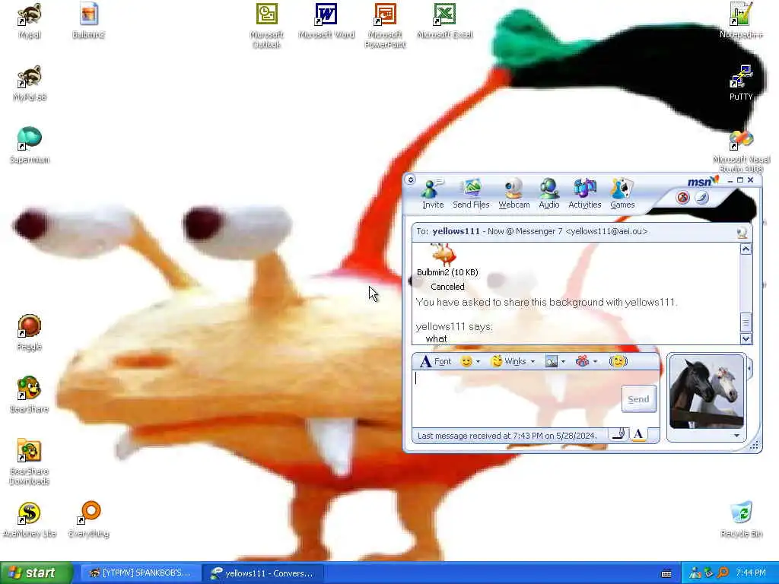Viewport: 779px width, 584px height.
Task: Select the Notepad++ desktop icon
Action: coord(741,21)
